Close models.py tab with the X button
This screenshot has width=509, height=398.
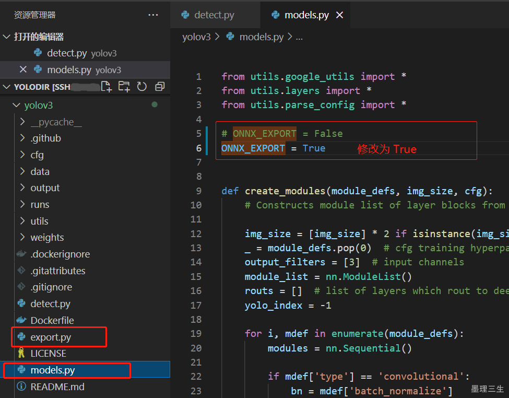click(x=339, y=15)
